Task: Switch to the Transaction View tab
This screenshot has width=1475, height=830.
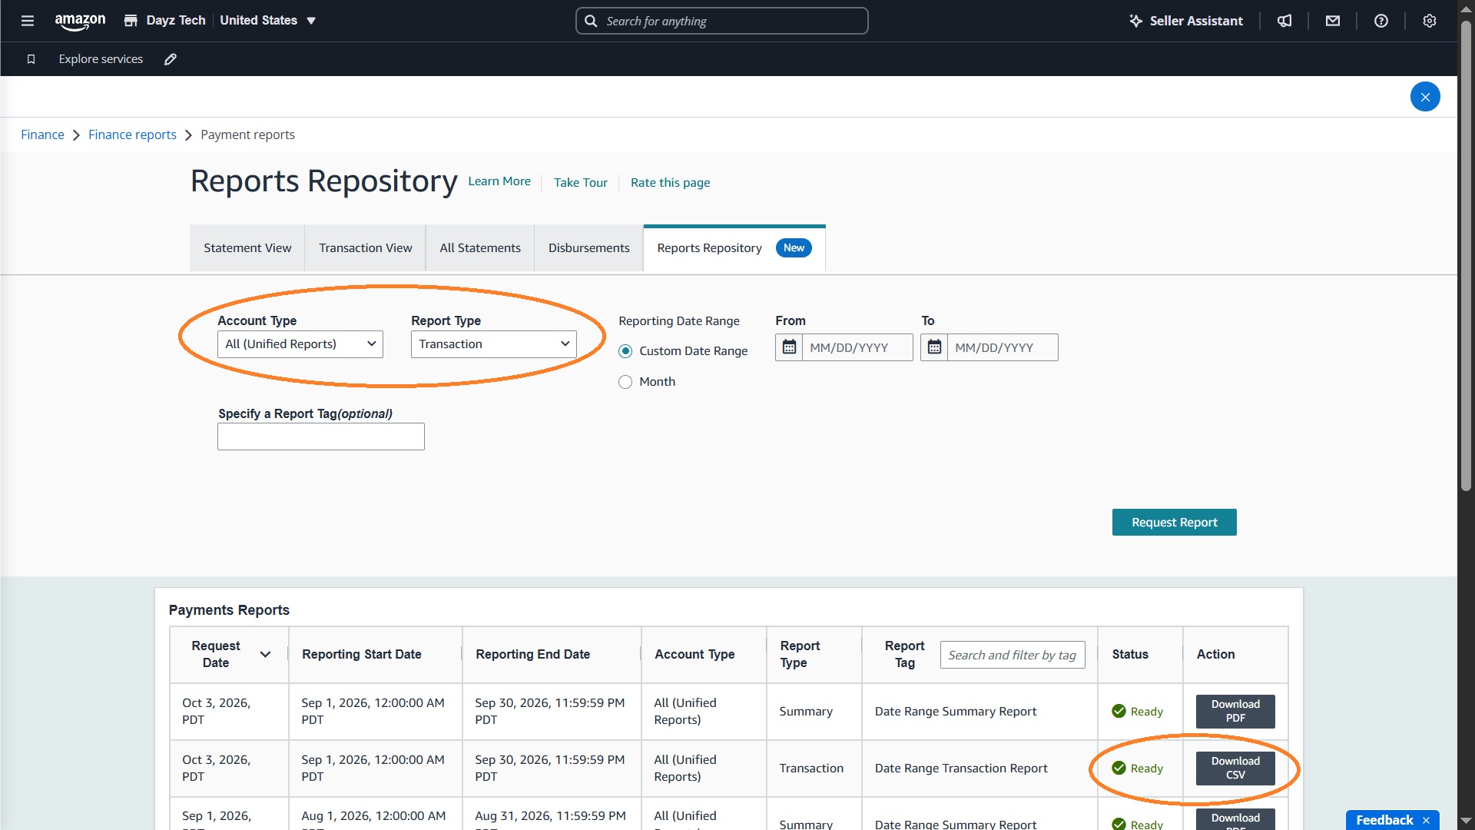Action: tap(366, 248)
